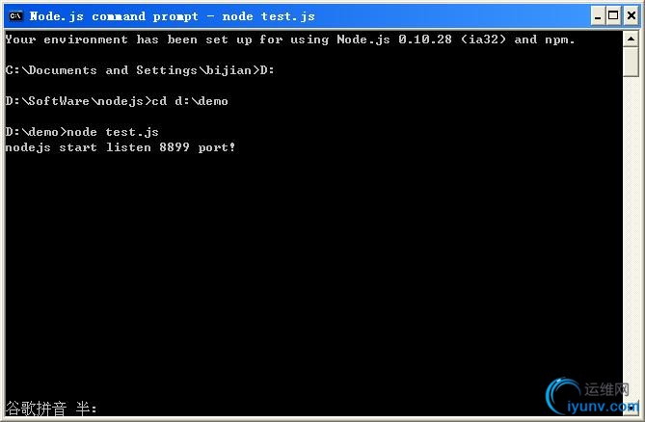Click the empty black console area

coord(312,267)
